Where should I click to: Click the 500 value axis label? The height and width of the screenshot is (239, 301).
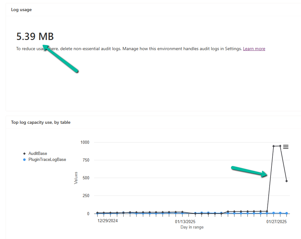click(86, 178)
